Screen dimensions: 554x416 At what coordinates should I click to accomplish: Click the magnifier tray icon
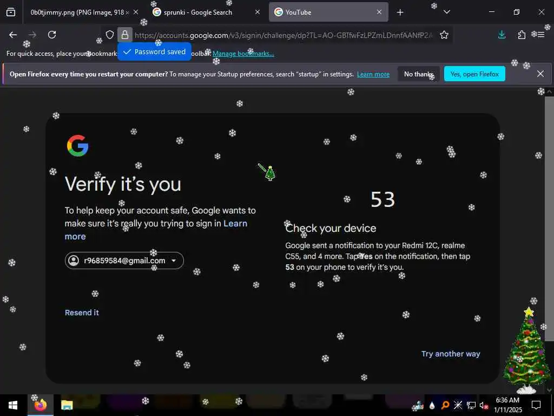tap(445, 405)
